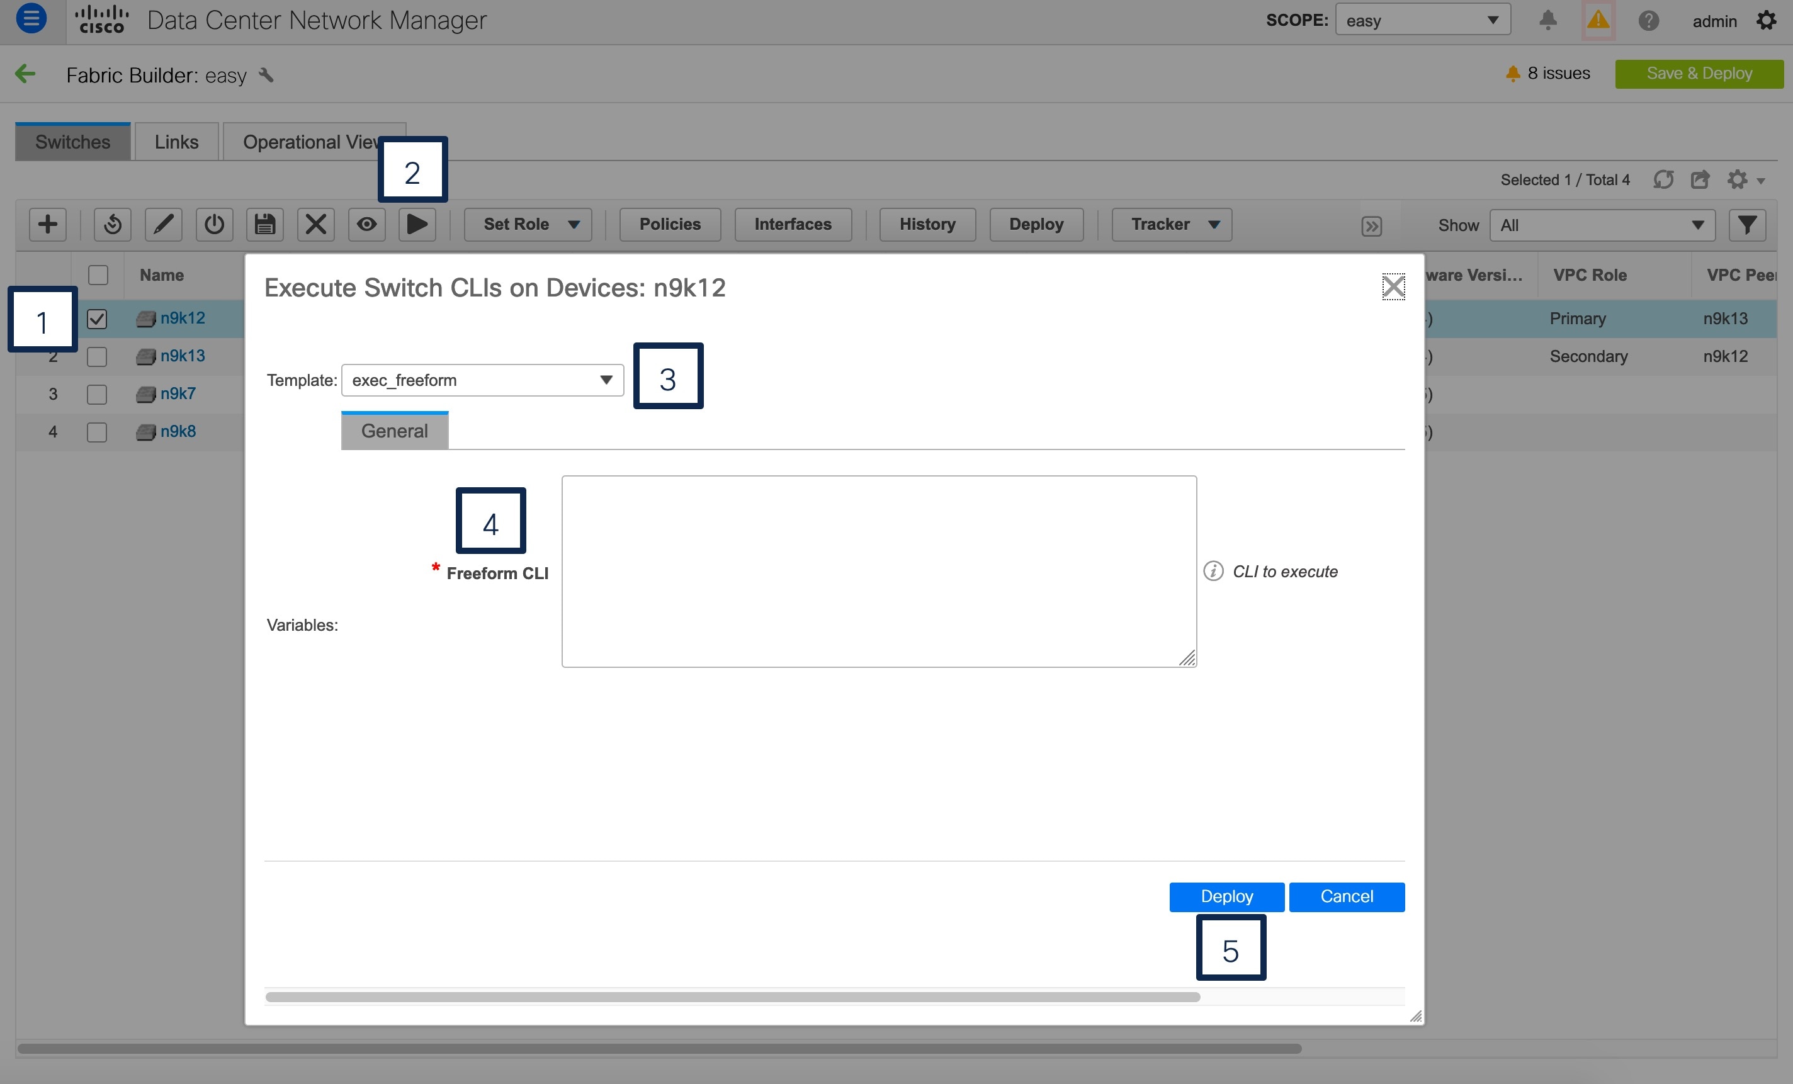Open the Set Role dropdown

pos(528,224)
